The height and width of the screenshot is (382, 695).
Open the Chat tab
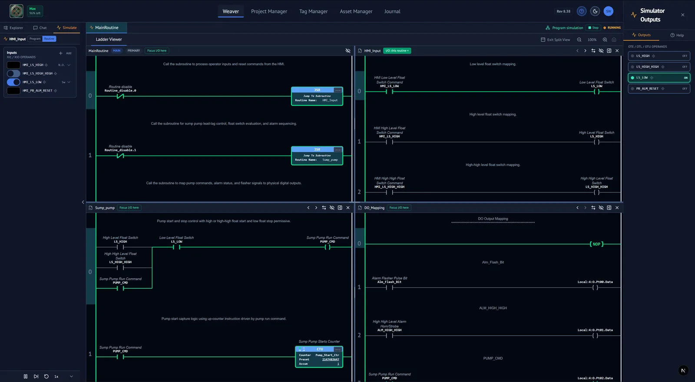(40, 28)
